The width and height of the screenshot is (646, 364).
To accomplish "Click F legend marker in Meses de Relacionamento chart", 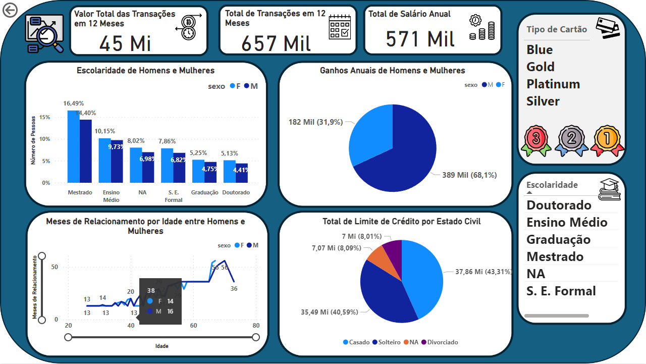I will pos(237,245).
